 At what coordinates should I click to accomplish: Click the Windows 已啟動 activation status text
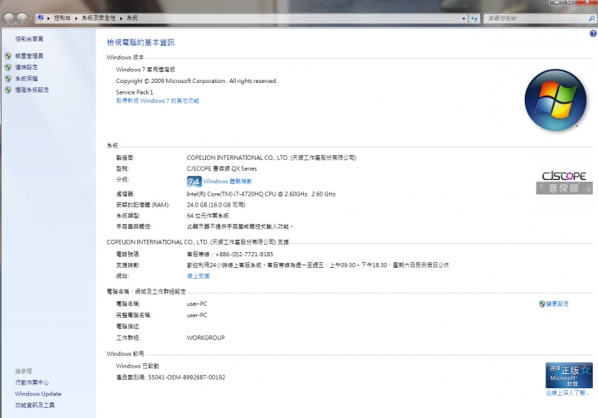[x=137, y=367]
